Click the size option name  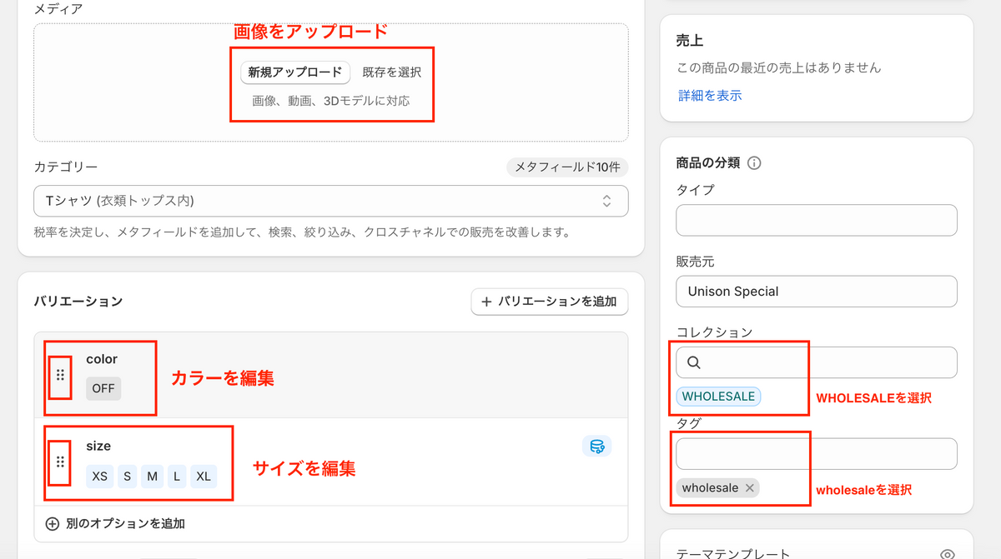click(98, 446)
